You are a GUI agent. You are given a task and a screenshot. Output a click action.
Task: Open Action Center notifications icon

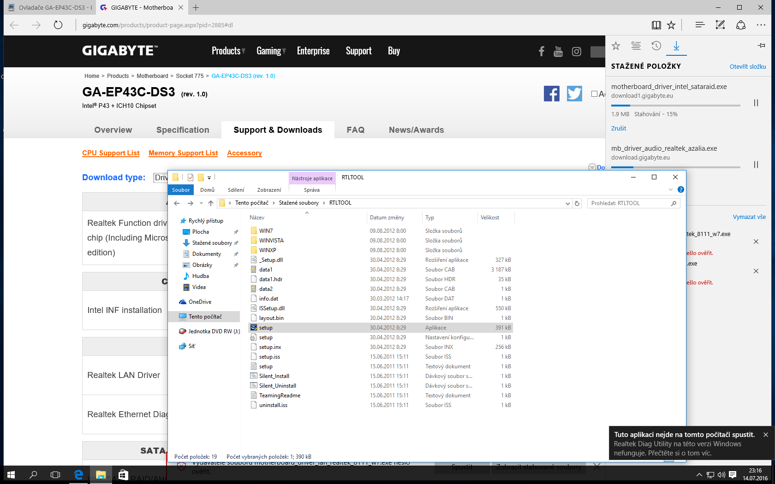(733, 474)
